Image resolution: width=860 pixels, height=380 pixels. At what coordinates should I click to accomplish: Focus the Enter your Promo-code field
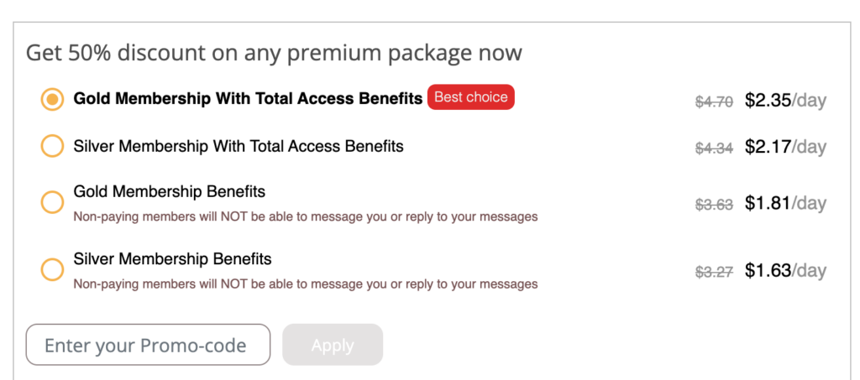coord(148,345)
